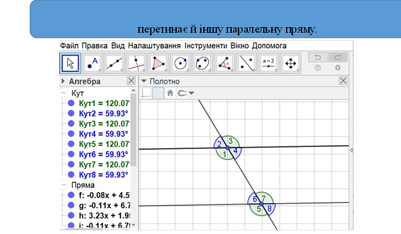The image size is (401, 234).
Task: Click the Undo arrow button
Action: click(x=318, y=57)
